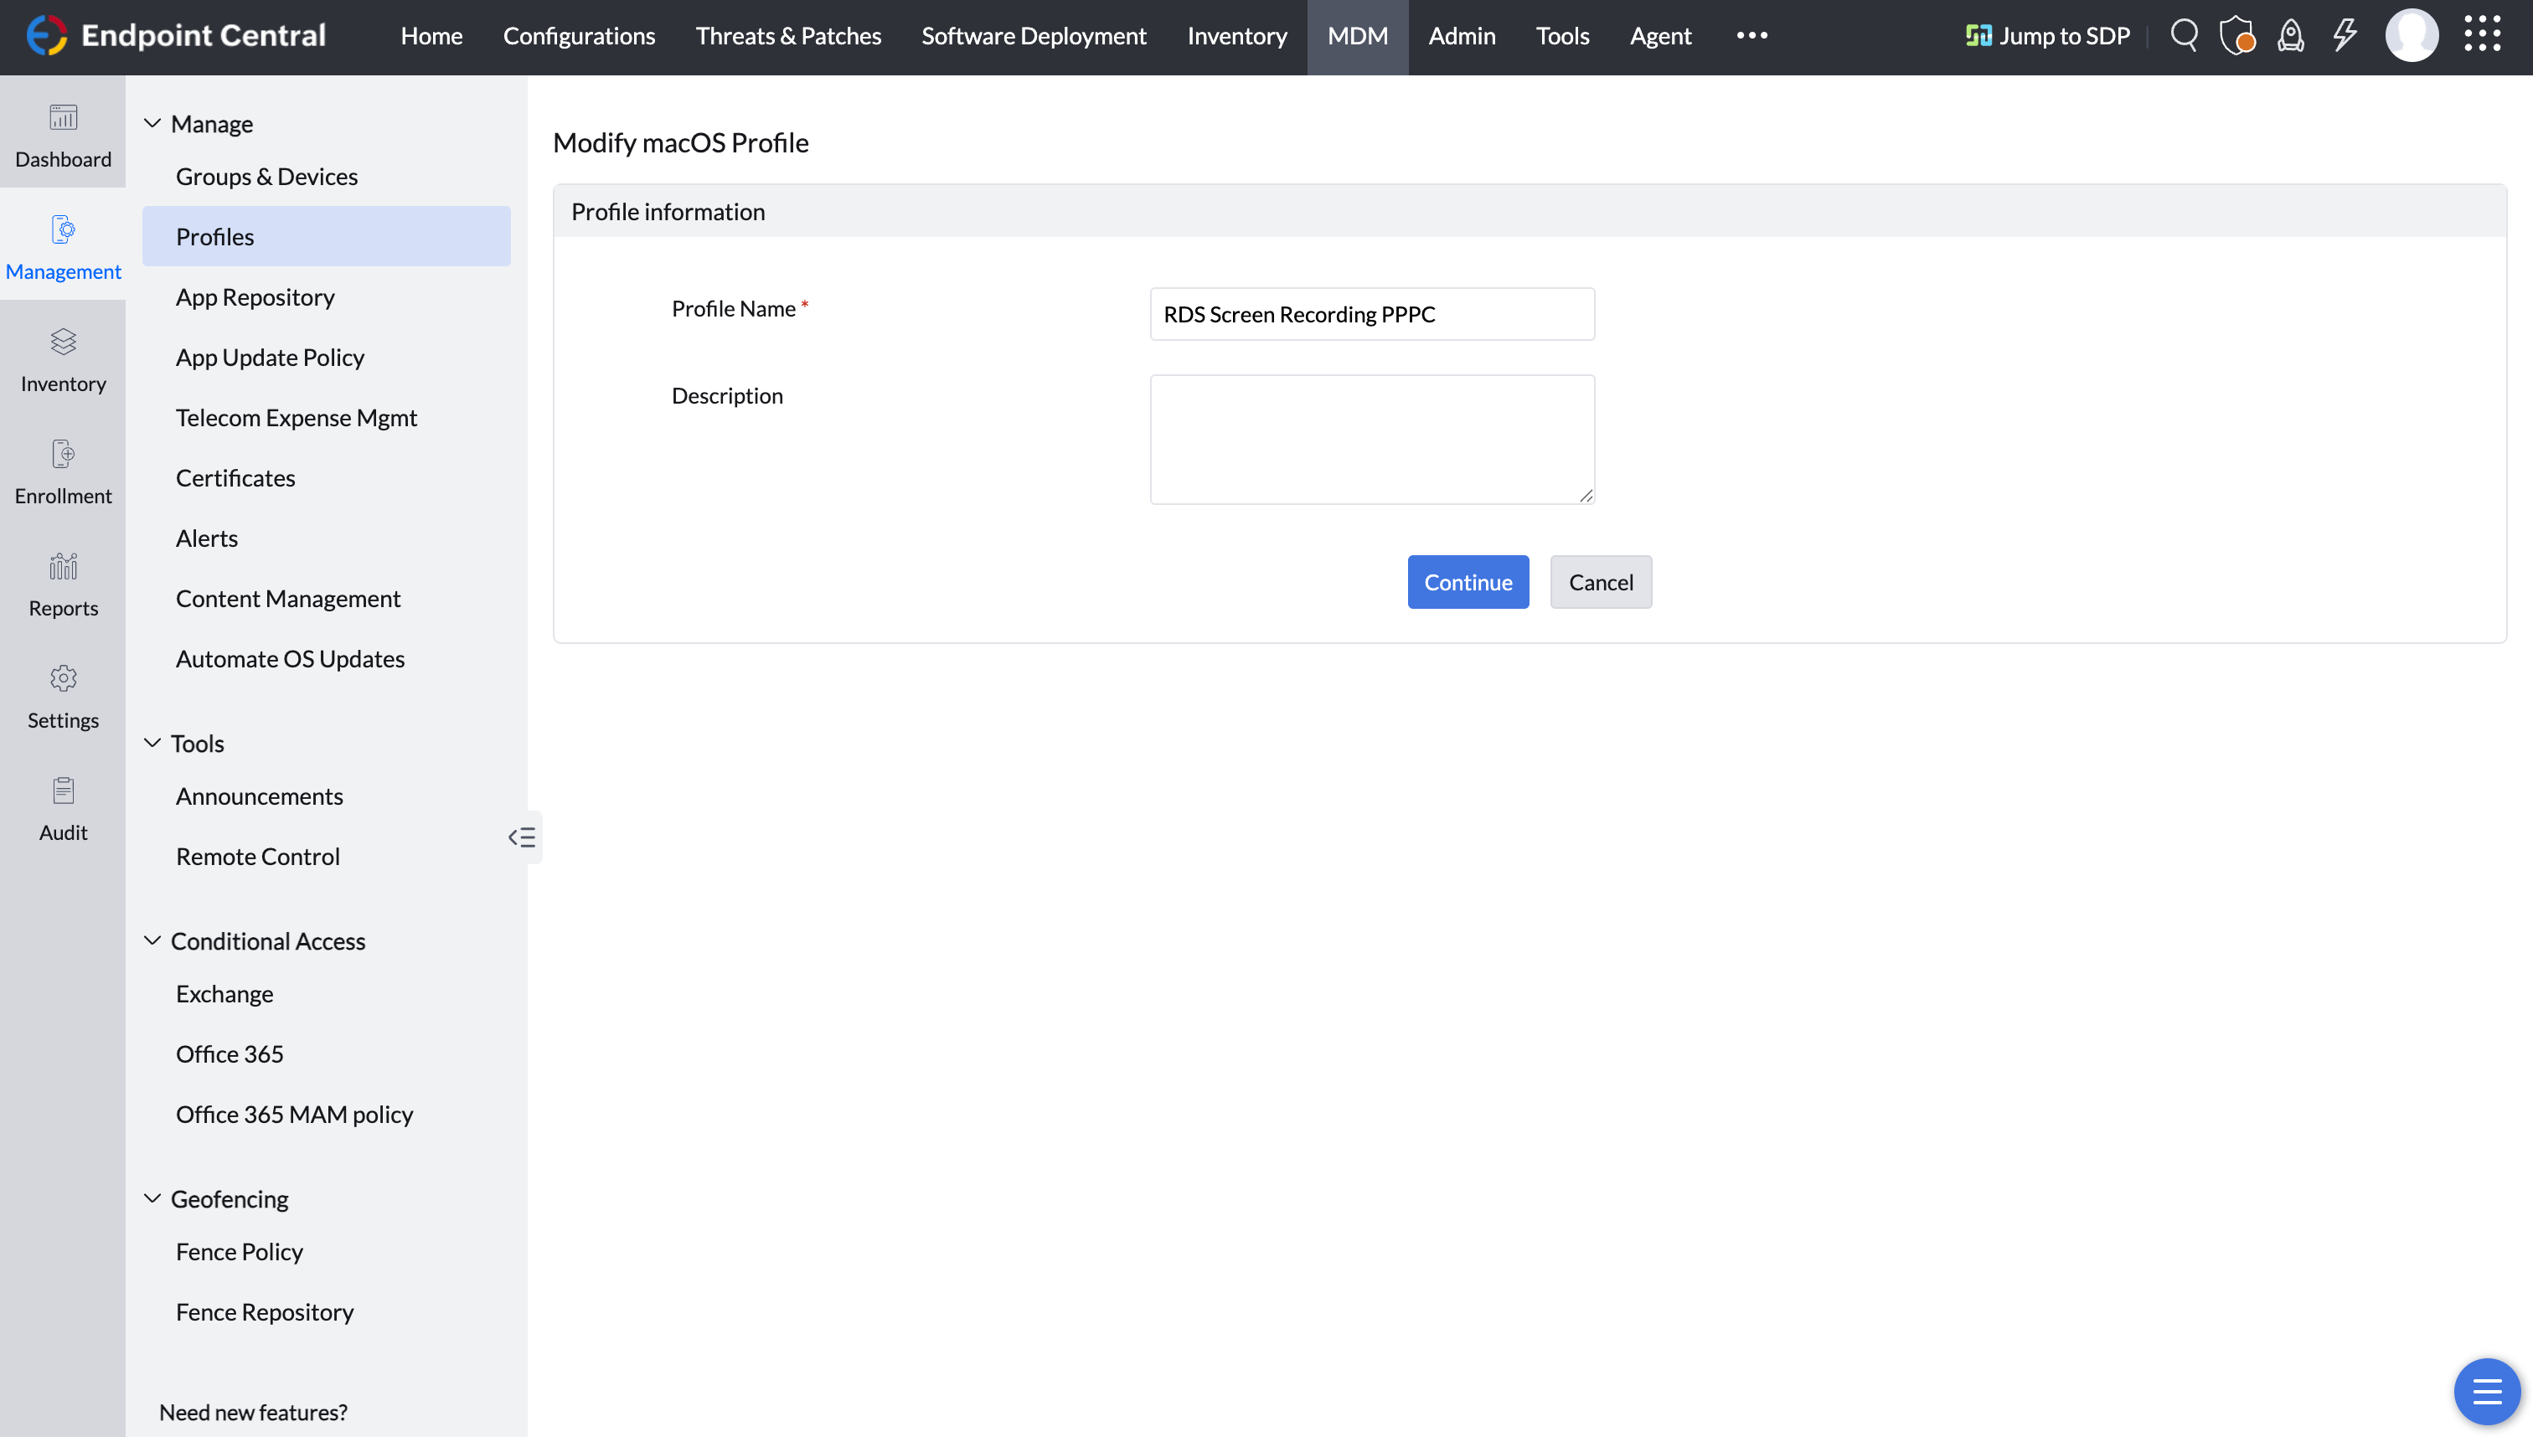
Task: Open the nine-dot apps grid
Action: pyautogui.click(x=2483, y=35)
